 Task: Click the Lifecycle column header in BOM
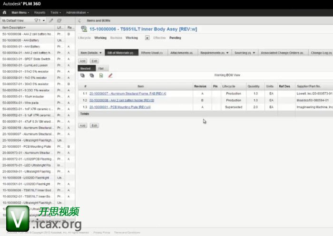pyautogui.click(x=229, y=86)
